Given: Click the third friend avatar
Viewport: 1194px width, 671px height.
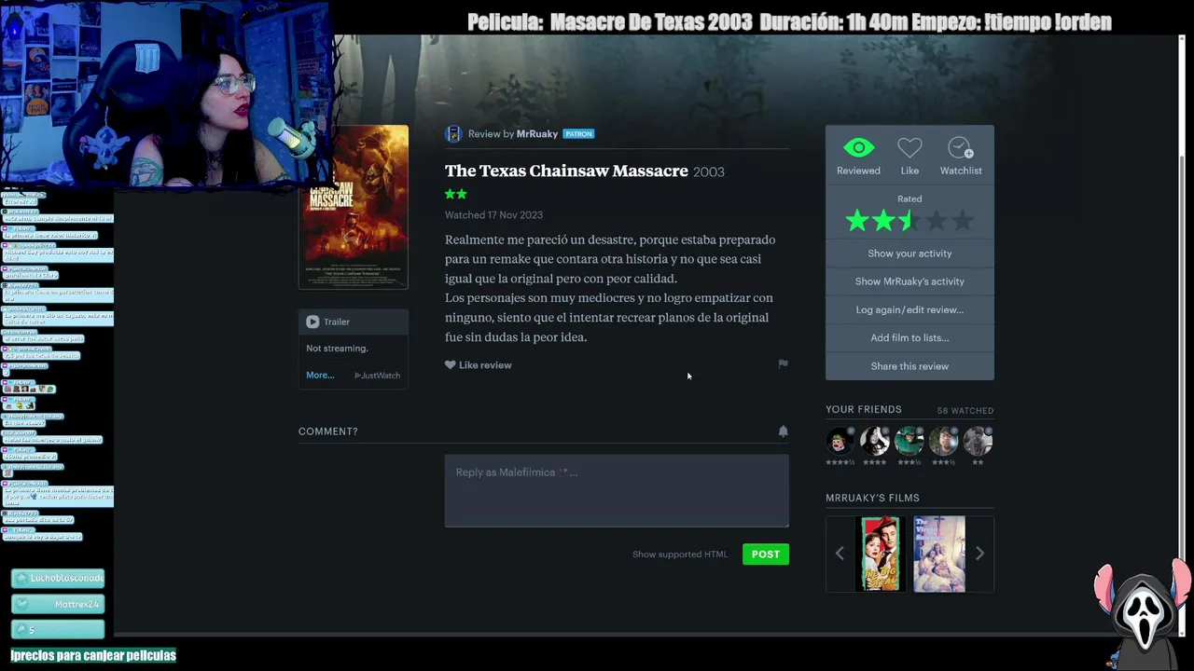Looking at the screenshot, I should point(909,441).
